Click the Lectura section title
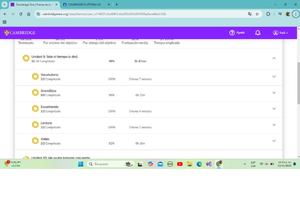300x212 pixels. tap(46, 123)
